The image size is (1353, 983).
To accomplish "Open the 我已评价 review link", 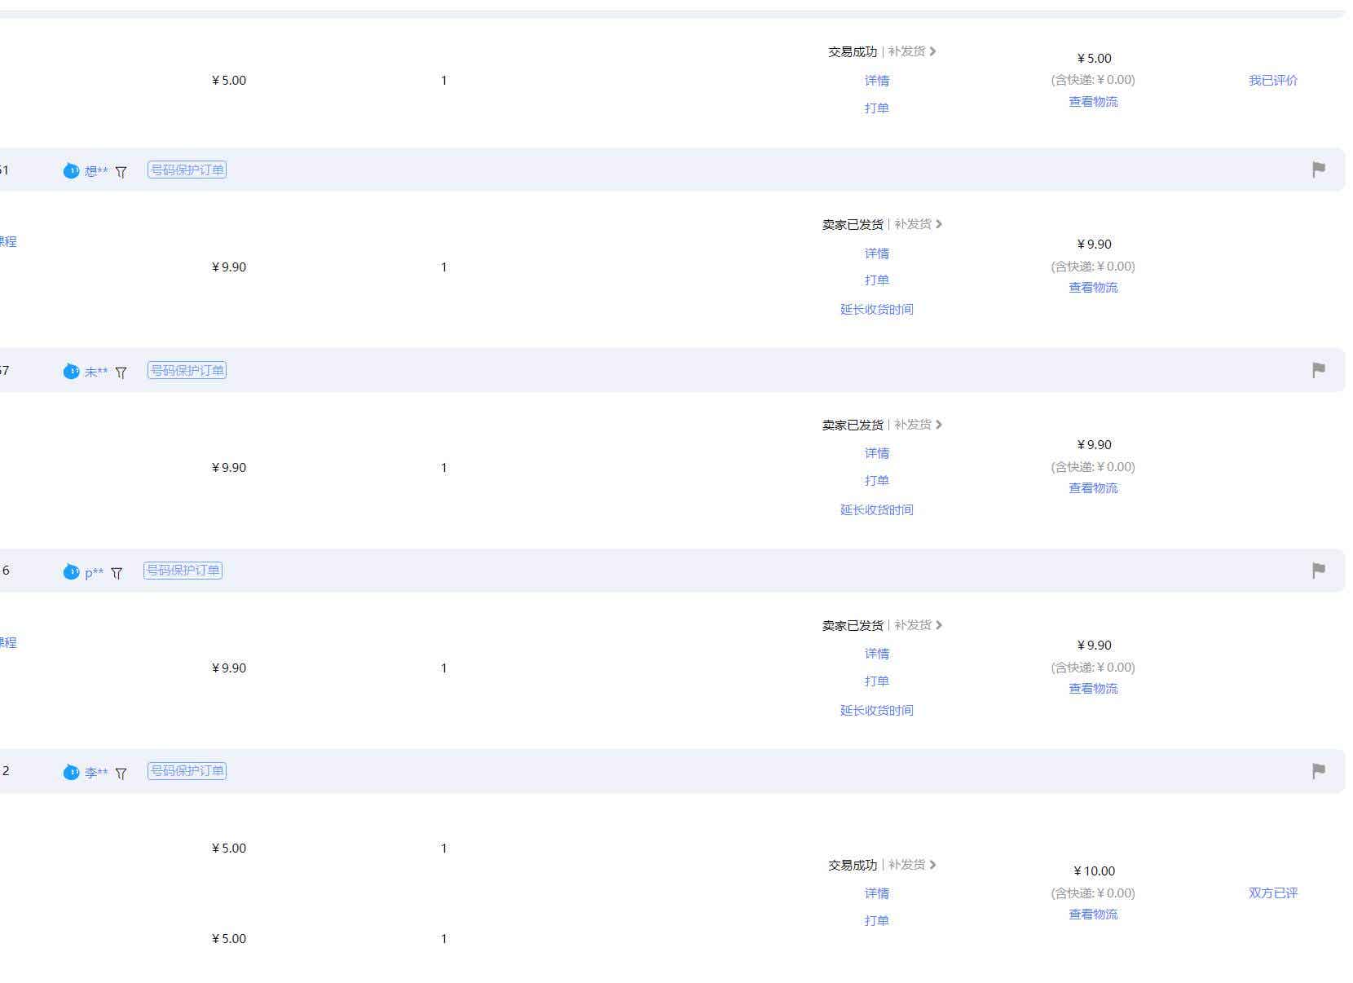I will coord(1272,81).
